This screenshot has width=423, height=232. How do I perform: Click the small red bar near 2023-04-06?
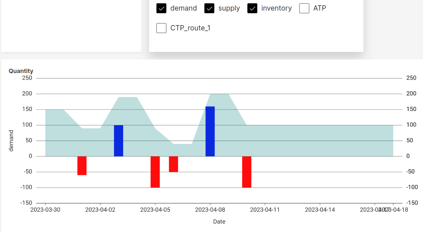(173, 164)
